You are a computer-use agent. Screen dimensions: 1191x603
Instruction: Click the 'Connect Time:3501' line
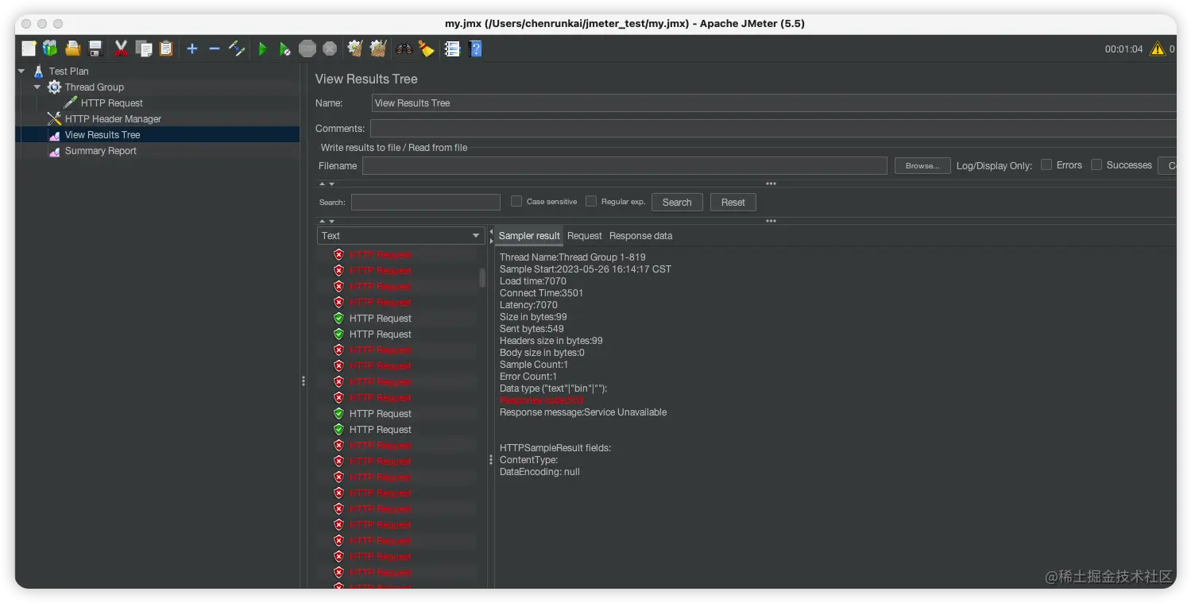point(541,293)
